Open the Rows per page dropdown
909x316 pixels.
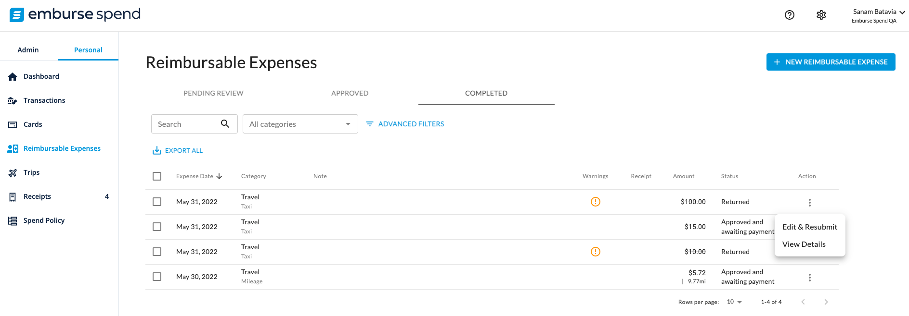point(734,302)
